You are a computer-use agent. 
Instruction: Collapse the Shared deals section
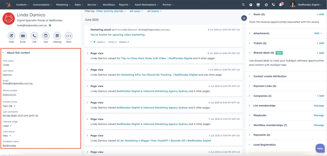(250, 53)
